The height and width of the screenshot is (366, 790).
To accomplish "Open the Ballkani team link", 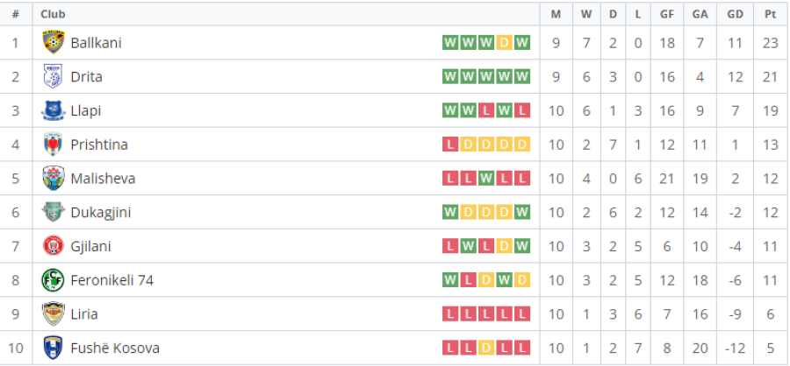I will 97,43.
